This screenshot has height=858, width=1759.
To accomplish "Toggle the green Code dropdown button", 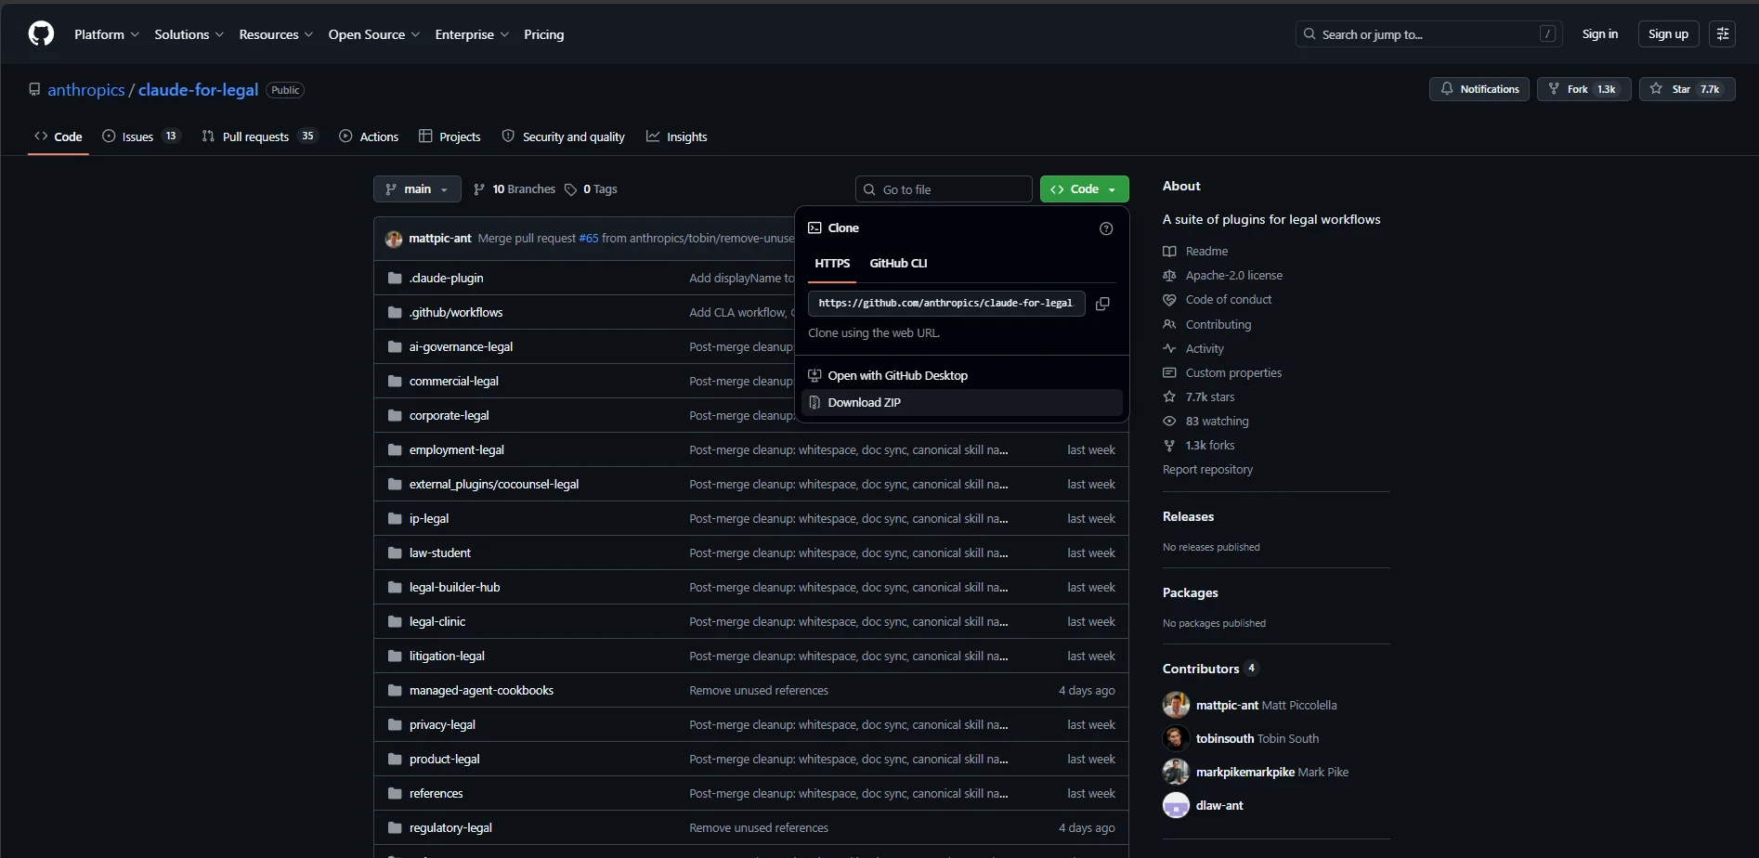I will click(x=1084, y=189).
